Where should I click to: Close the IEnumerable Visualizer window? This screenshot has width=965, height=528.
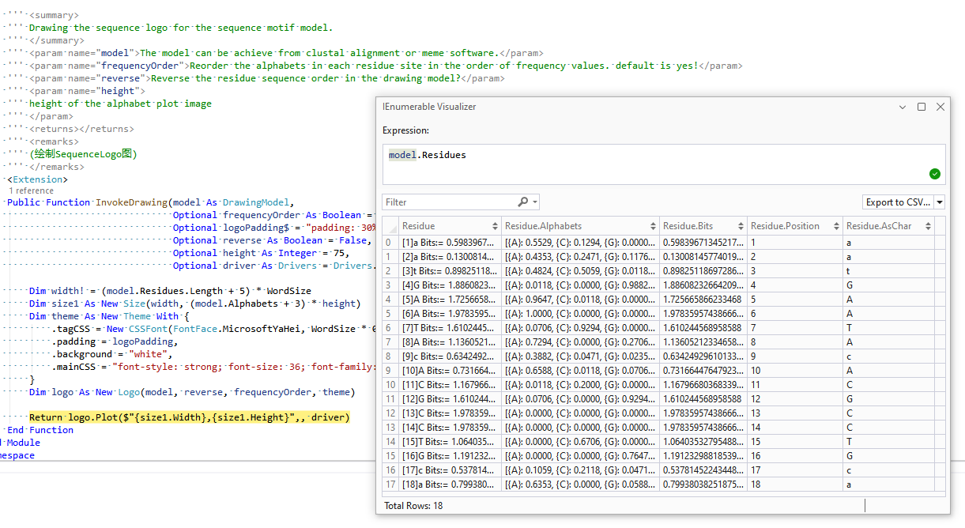[940, 107]
